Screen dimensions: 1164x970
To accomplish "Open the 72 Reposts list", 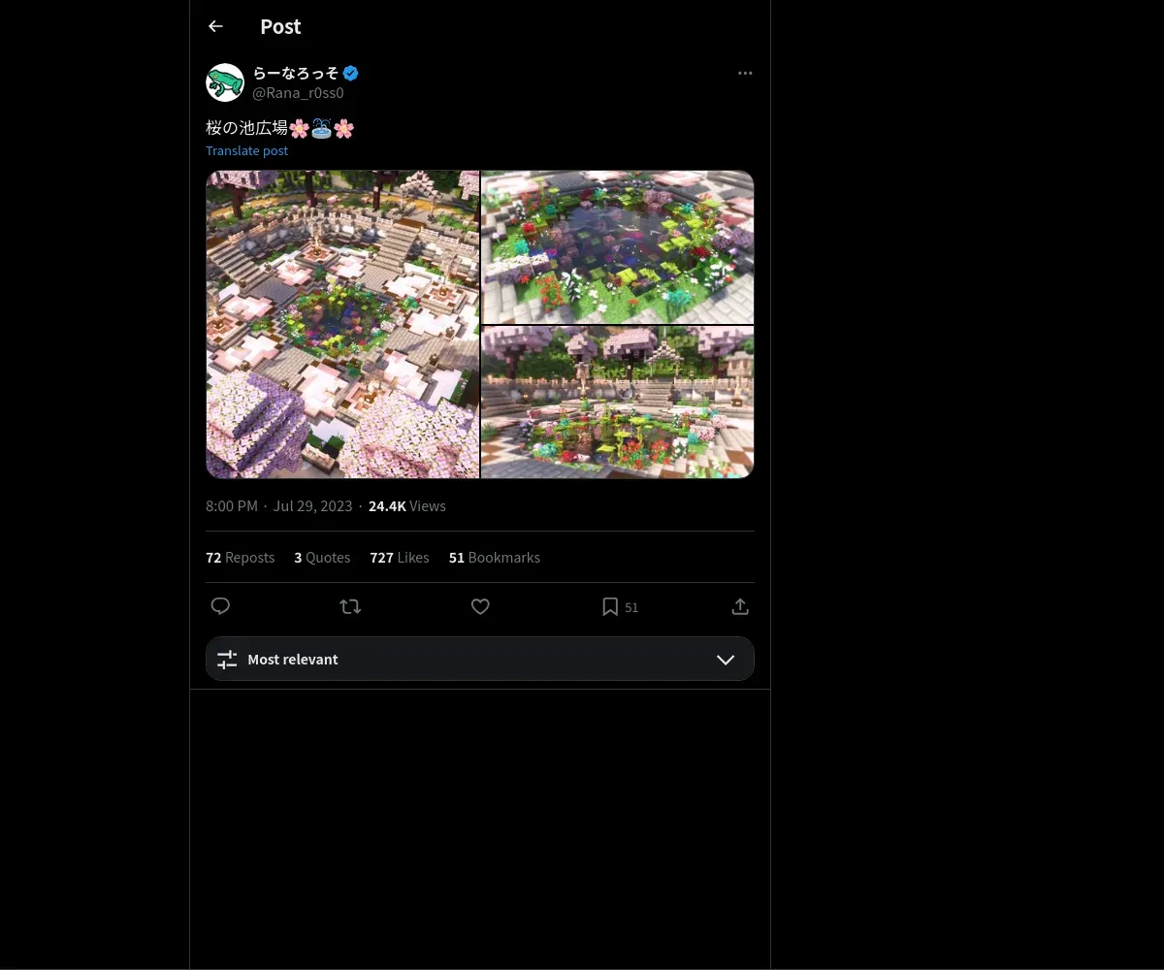I will click(x=240, y=558).
